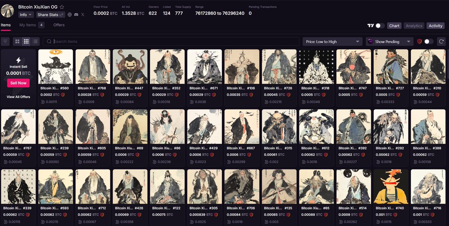Toggle the TradingView chart switch
449x226 pixels.
(x=380, y=26)
